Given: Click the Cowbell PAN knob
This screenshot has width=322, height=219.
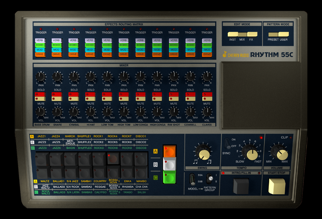Looking at the screenshot, I should (x=190, y=77).
